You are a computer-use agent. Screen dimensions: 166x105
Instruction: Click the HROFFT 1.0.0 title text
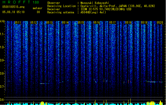(x=21, y=2)
